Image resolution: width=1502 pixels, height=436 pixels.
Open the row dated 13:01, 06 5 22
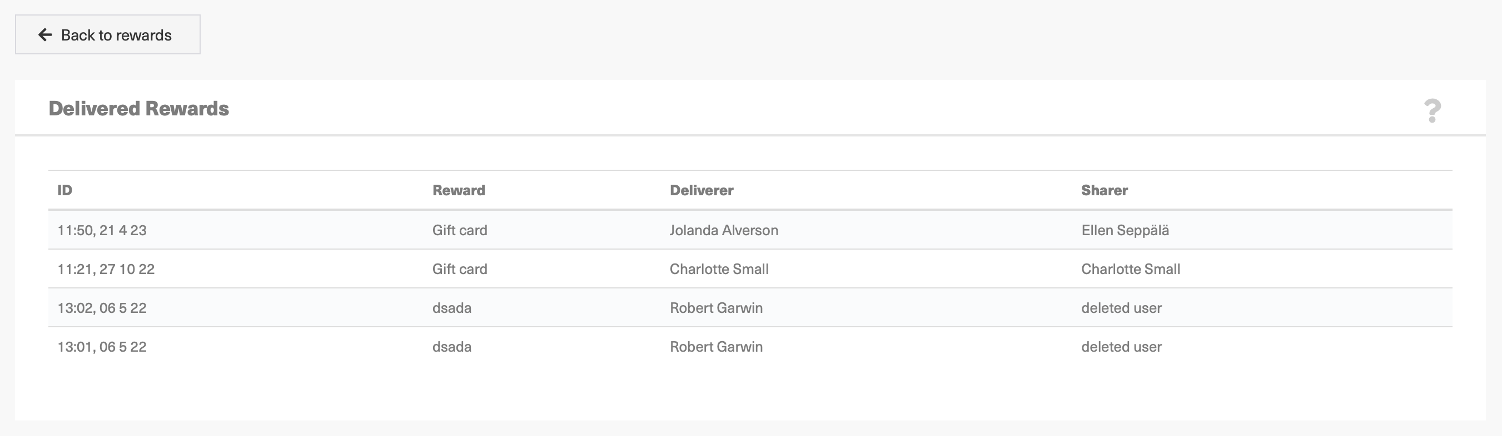coord(750,347)
